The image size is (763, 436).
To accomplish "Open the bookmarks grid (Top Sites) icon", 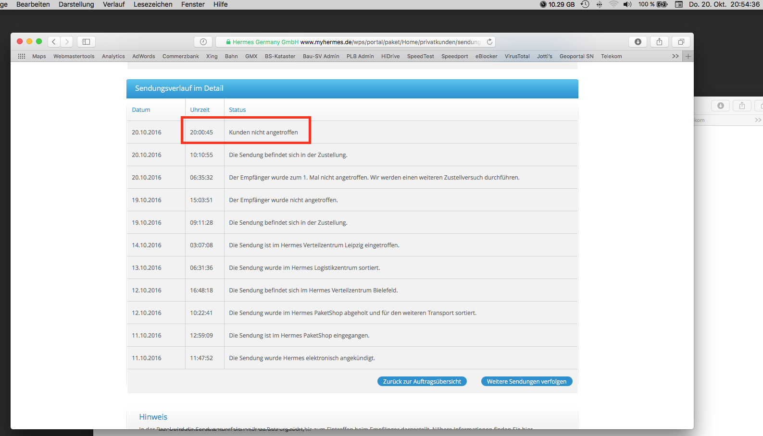I will click(x=22, y=56).
